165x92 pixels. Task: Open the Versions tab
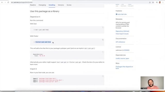(61, 5)
